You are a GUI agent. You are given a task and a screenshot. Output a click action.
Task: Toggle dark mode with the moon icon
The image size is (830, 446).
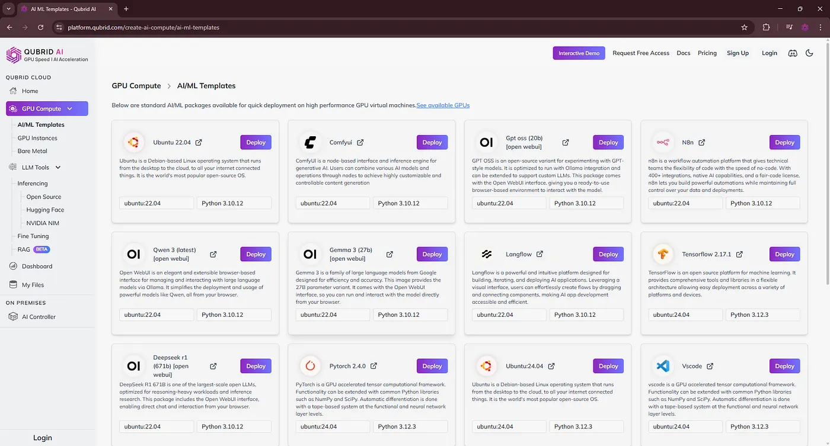coord(809,53)
